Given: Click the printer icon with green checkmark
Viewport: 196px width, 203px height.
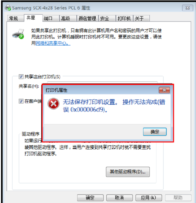Looking at the screenshot, I should click(18, 34).
